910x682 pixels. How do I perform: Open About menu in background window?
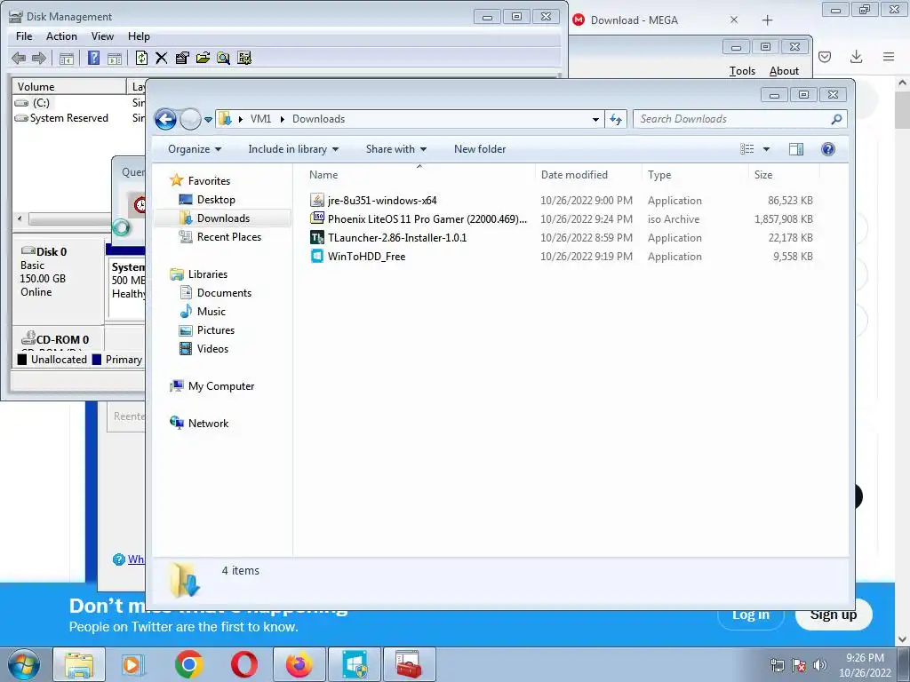784,71
